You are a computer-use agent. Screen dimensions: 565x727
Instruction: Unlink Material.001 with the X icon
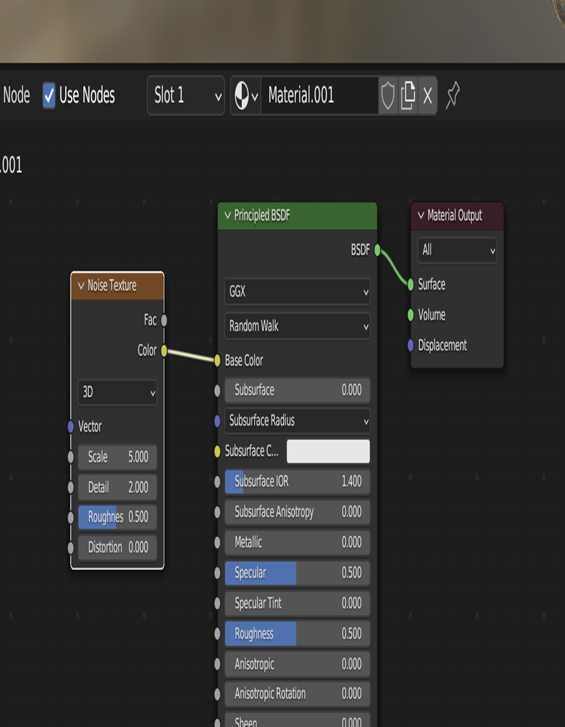coord(426,96)
